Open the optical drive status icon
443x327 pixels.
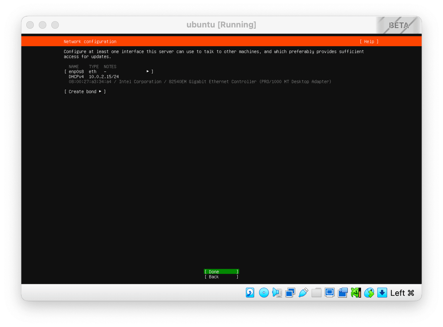[x=264, y=293]
